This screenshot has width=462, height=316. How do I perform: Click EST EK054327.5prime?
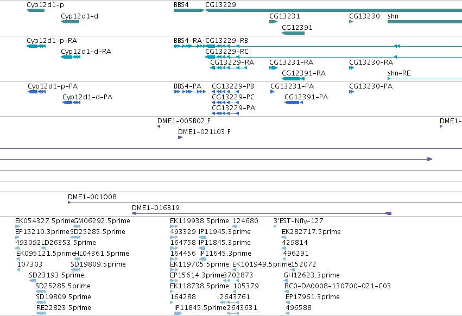click(17, 226)
